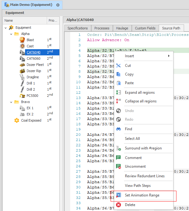Select Dragline in the tree
The image size is (189, 211).
pos(33,77)
